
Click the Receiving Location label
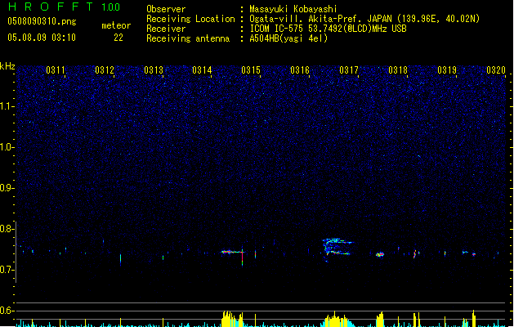pos(190,19)
